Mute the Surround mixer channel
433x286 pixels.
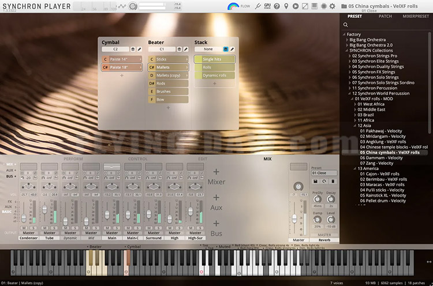pyautogui.click(x=149, y=228)
